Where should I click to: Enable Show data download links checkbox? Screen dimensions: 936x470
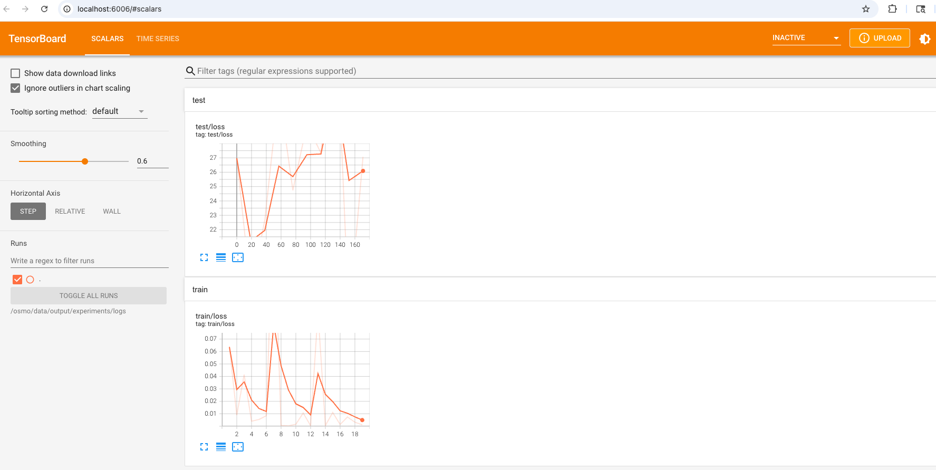point(16,73)
